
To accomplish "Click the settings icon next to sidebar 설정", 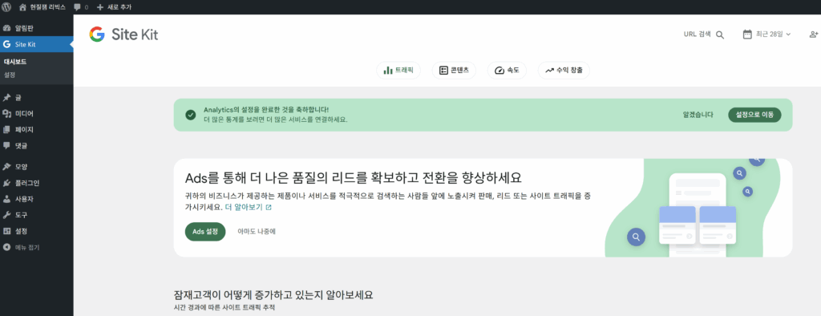I will point(6,231).
